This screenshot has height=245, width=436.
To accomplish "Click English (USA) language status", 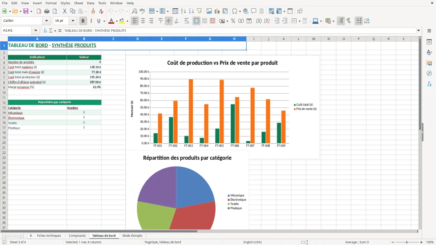I will 253,242.
